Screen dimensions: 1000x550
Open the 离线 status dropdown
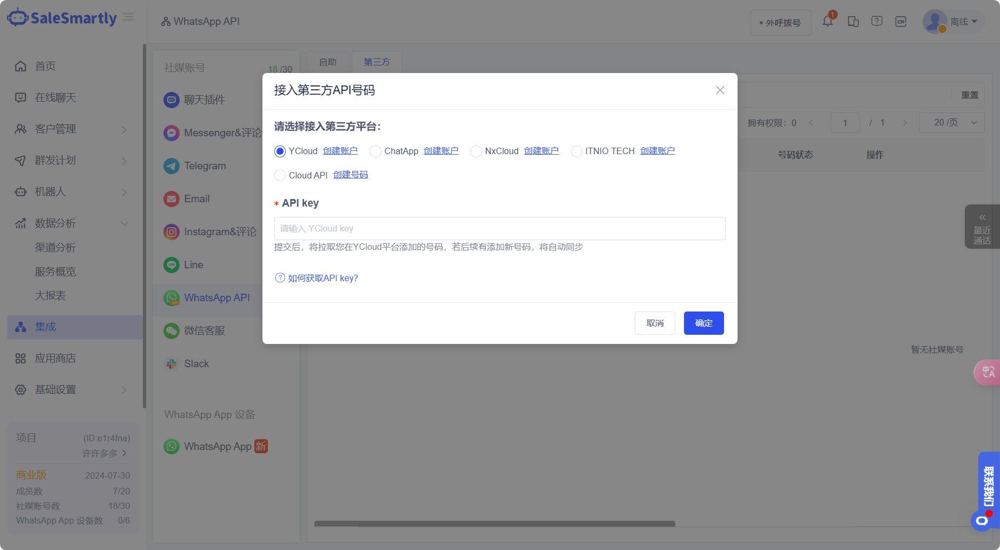coord(964,22)
